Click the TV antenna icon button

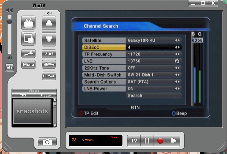[x=28, y=23]
